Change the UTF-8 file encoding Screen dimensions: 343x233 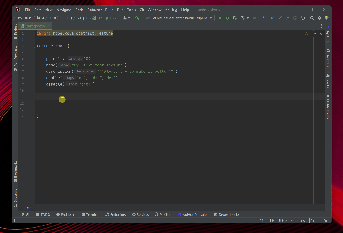tap(282, 221)
